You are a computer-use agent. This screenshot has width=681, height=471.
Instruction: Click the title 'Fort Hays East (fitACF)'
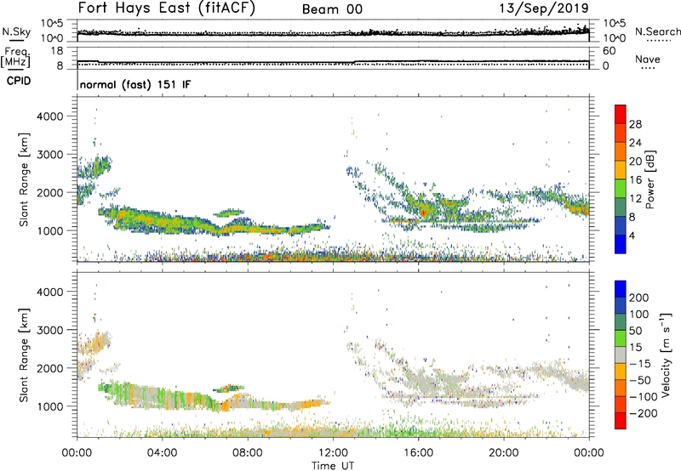167,8
